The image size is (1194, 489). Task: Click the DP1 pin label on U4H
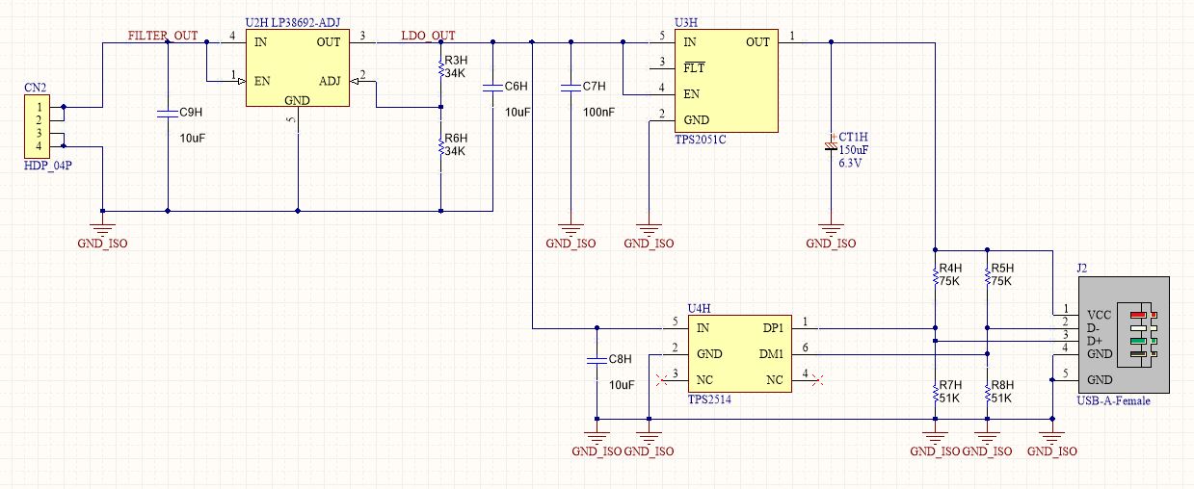772,327
